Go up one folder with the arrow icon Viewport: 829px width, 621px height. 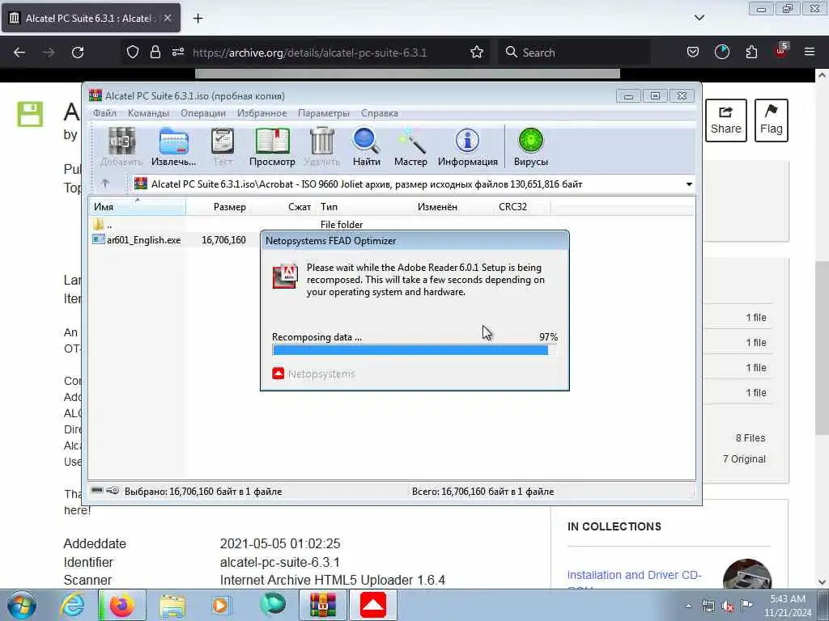pyautogui.click(x=105, y=184)
